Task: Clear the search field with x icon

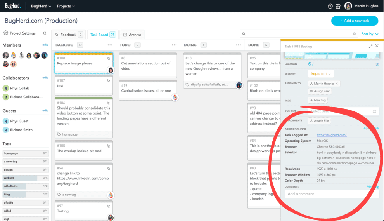Action: (354, 34)
